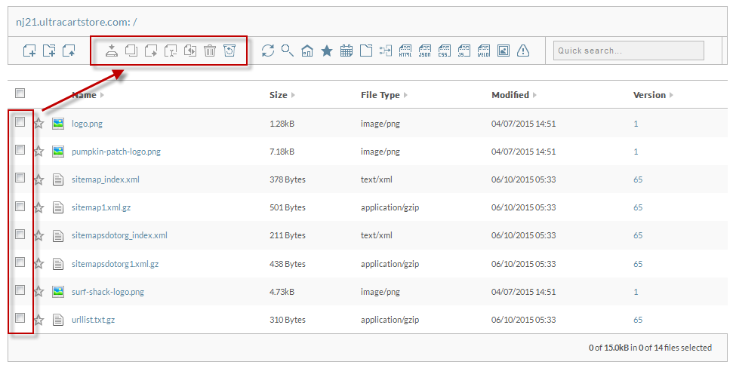Click the JS editor icon
The width and height of the screenshot is (733, 368).
464,51
